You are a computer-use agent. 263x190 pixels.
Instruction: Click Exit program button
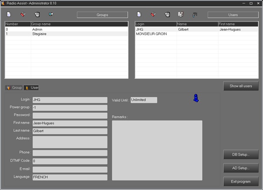point(241,181)
